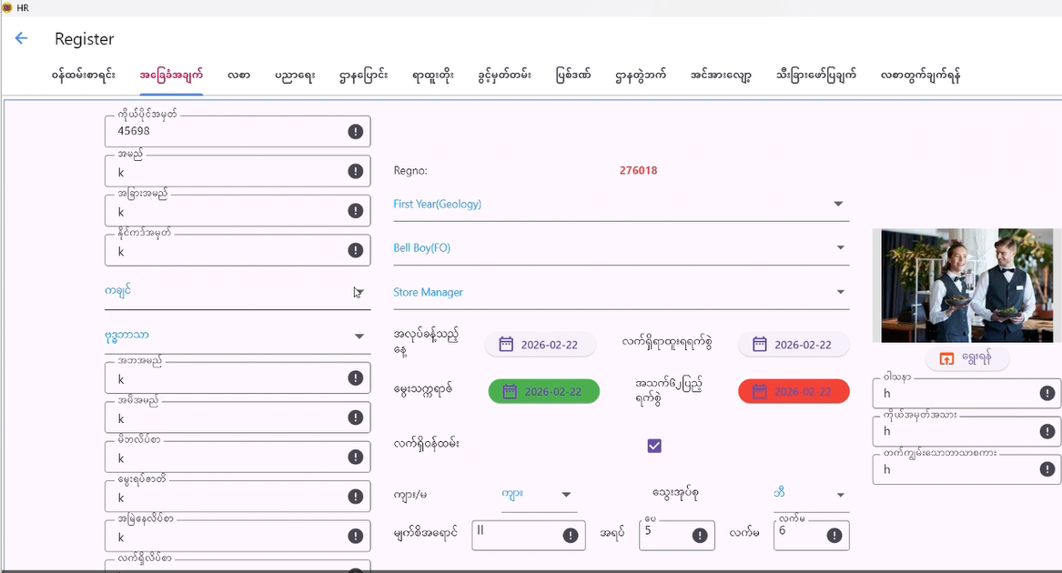Select the အခြေခံအချက် tab
The width and height of the screenshot is (1062, 573).
point(171,75)
